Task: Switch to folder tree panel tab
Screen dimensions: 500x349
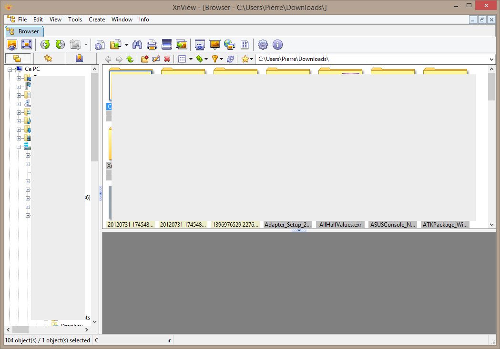Action: pyautogui.click(x=17, y=59)
